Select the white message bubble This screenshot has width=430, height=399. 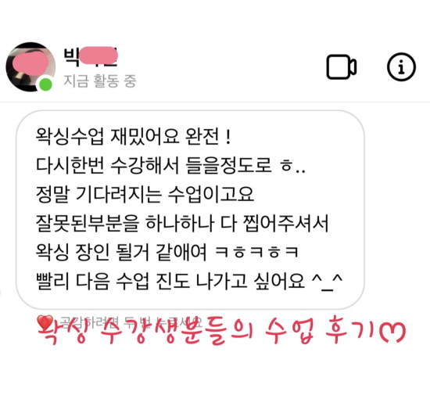coord(190,210)
